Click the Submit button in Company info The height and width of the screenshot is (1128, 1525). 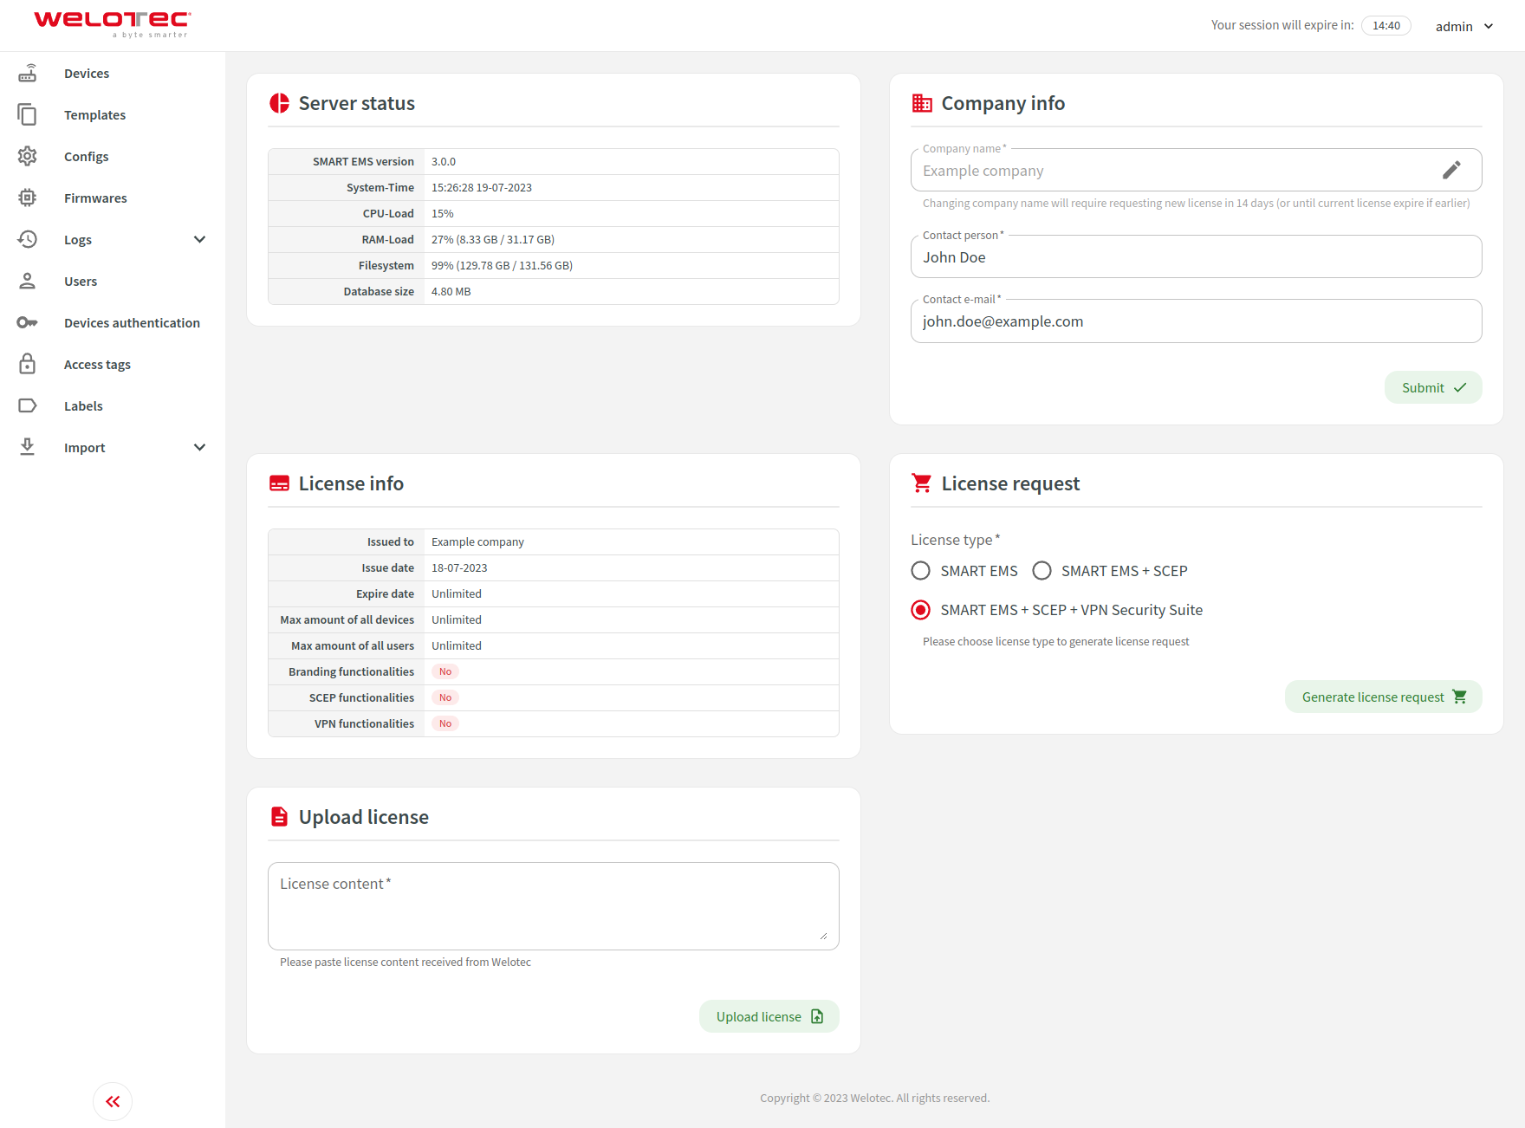(1433, 387)
